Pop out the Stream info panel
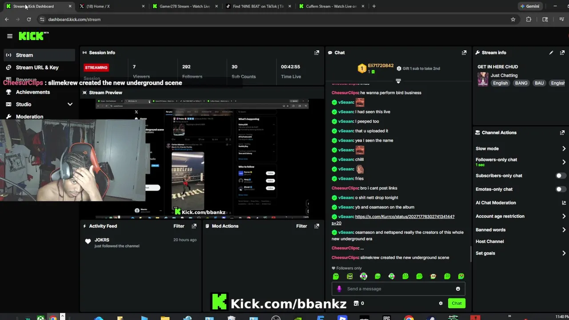 click(562, 52)
